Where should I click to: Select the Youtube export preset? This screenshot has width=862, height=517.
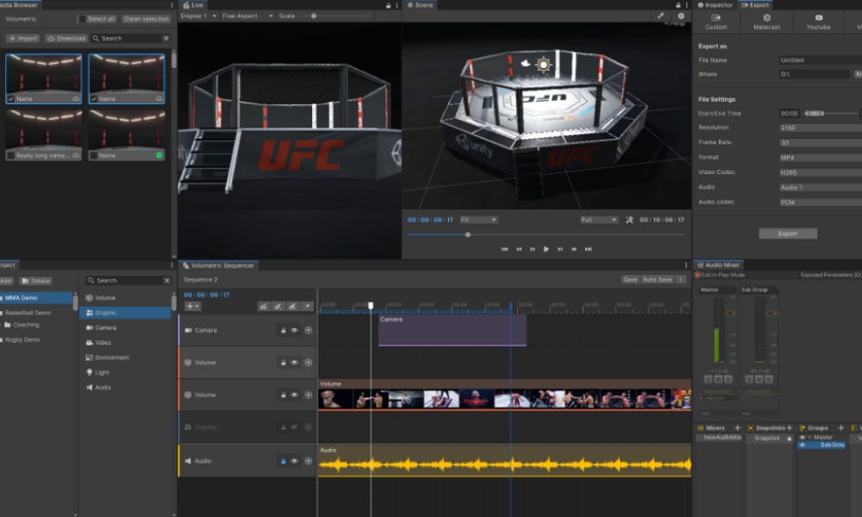tap(819, 22)
